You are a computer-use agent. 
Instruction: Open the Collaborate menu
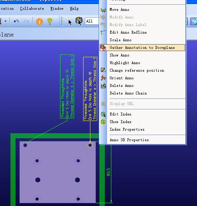point(32,9)
